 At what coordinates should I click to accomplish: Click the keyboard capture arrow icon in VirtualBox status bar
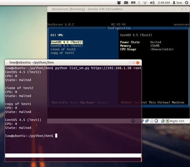click(167, 121)
